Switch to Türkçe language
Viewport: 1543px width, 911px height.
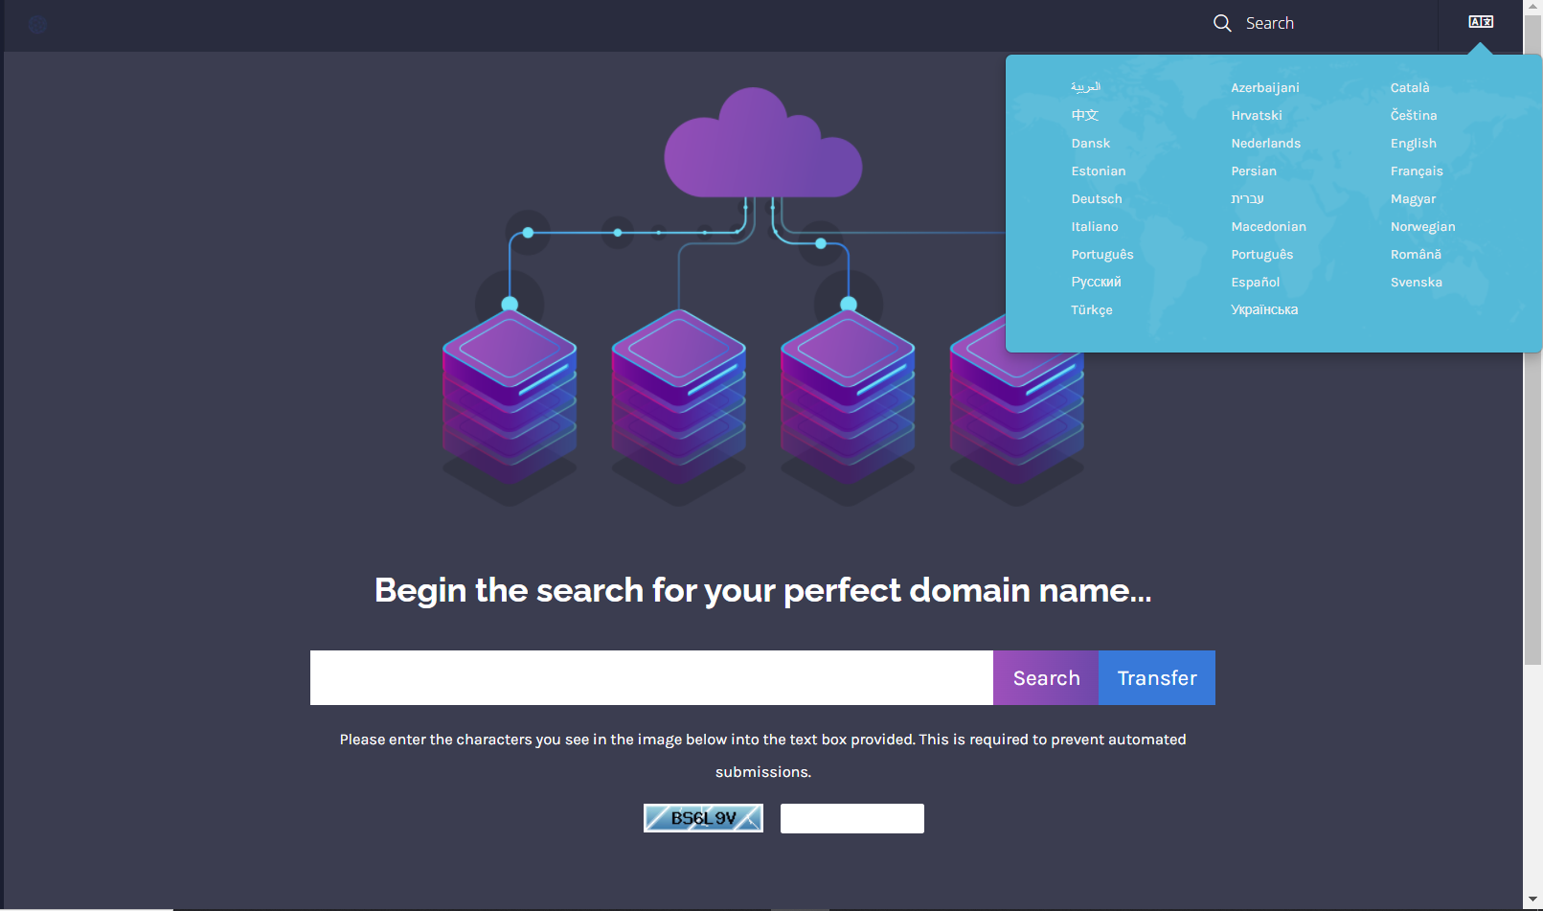[1091, 310]
